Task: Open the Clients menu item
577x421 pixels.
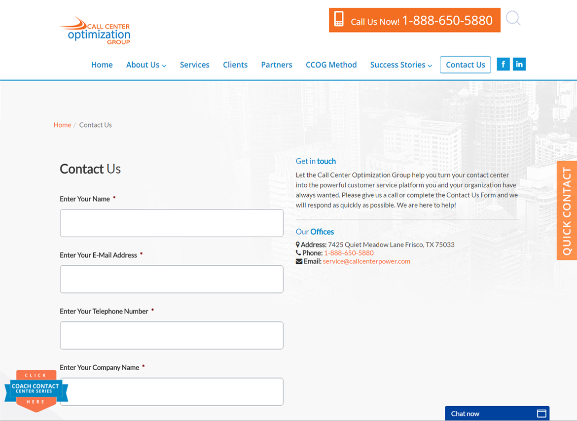Action: point(235,65)
